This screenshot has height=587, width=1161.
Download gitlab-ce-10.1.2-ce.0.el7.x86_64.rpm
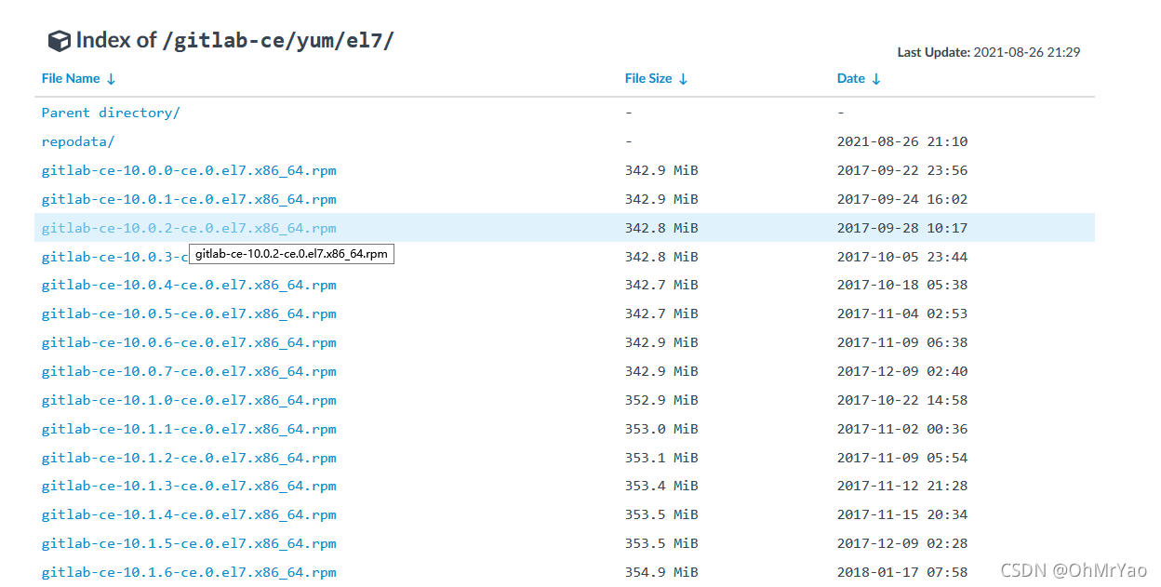tap(189, 458)
